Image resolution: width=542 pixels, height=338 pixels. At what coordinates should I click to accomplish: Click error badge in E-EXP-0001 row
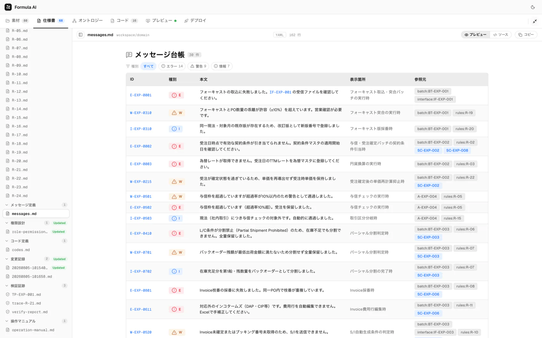[176, 95]
